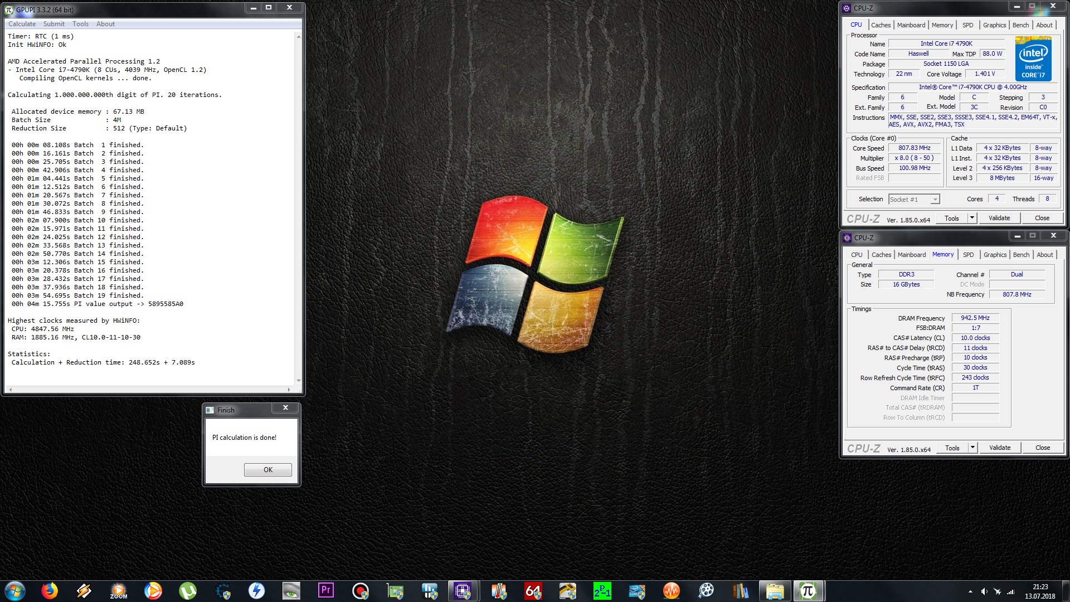The width and height of the screenshot is (1070, 602).
Task: Launch Adobe Premiere Pro from taskbar
Action: coord(326,591)
